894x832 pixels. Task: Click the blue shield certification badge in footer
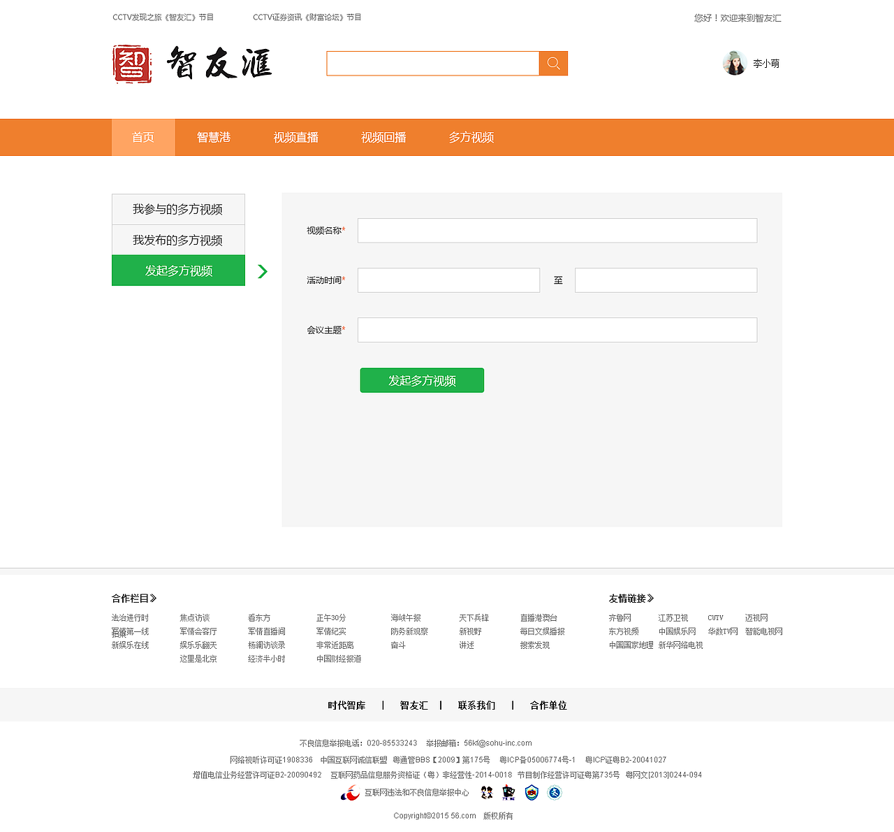[532, 792]
